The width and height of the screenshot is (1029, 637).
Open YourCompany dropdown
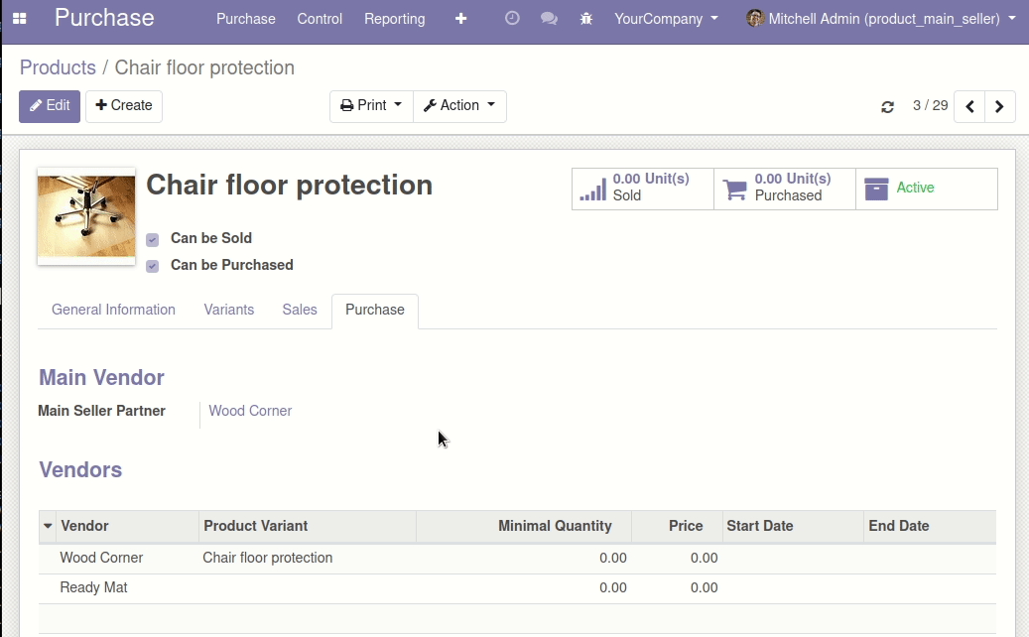click(666, 19)
